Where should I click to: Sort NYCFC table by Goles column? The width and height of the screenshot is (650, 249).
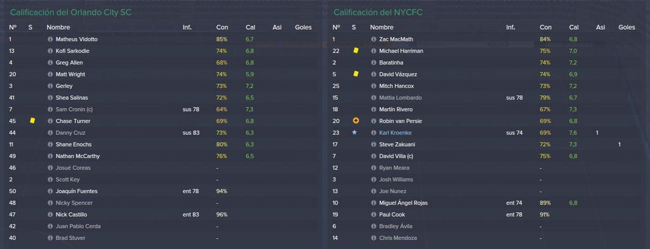627,27
